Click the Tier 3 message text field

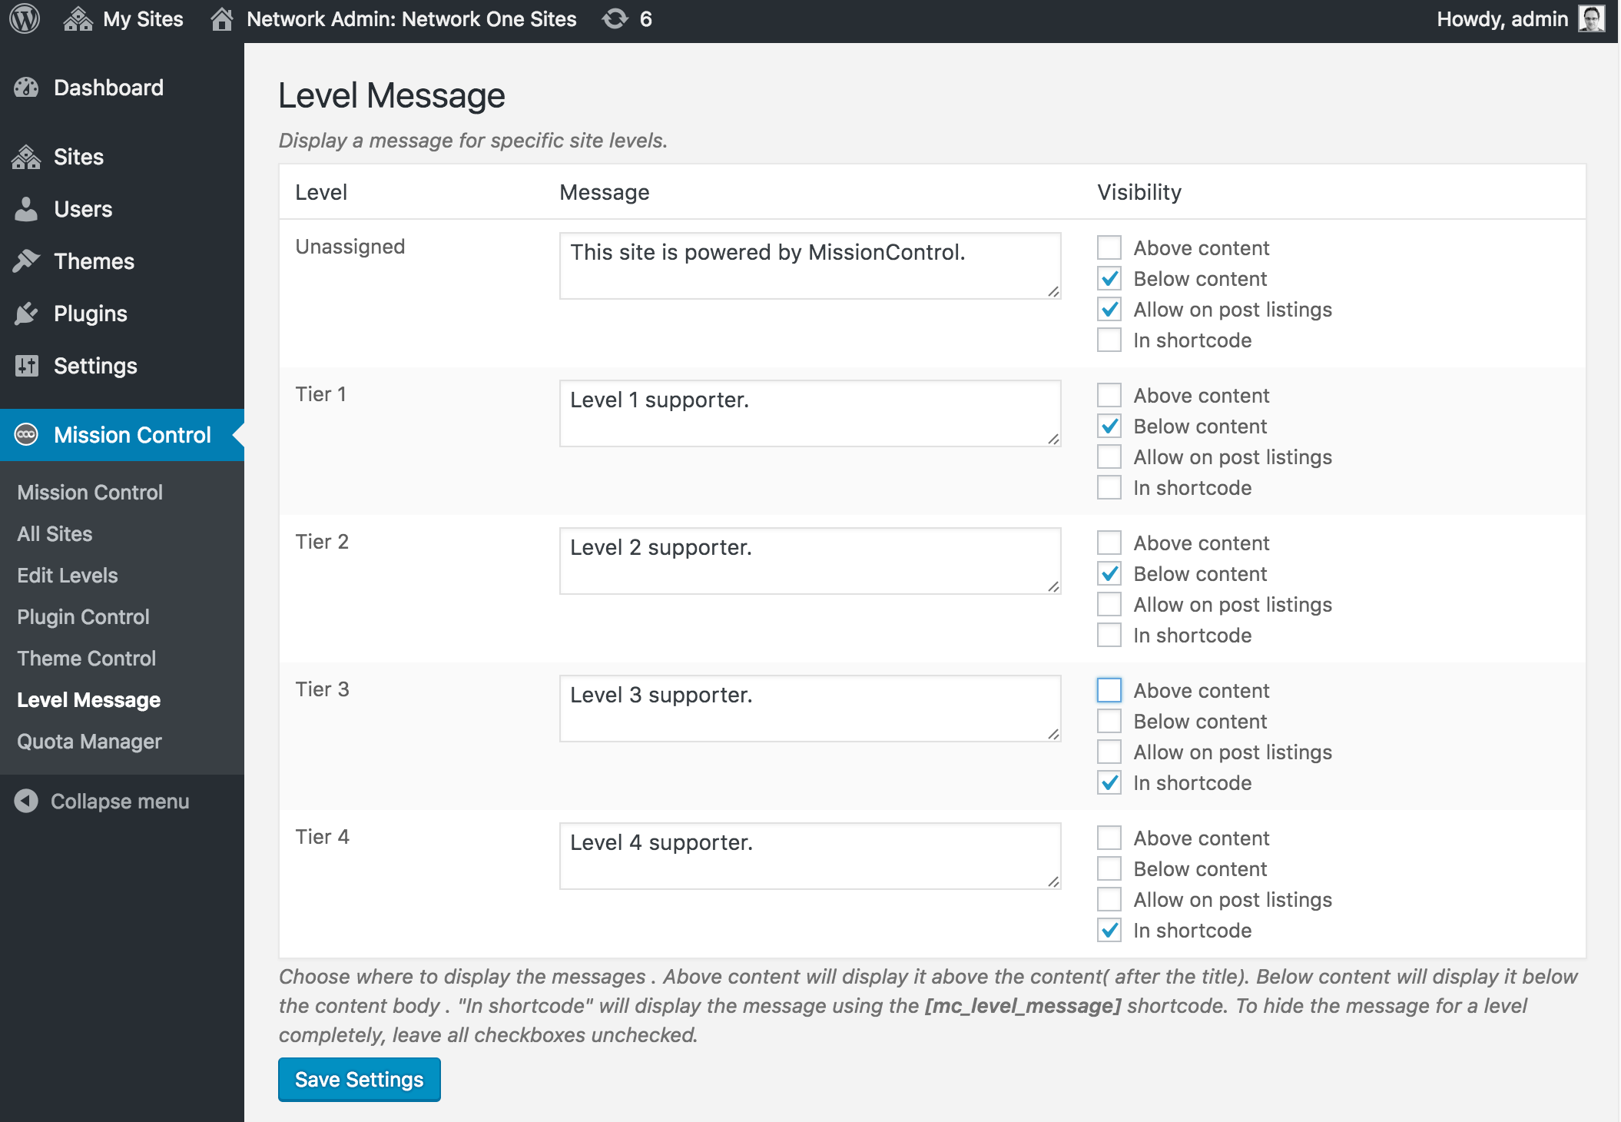click(809, 708)
